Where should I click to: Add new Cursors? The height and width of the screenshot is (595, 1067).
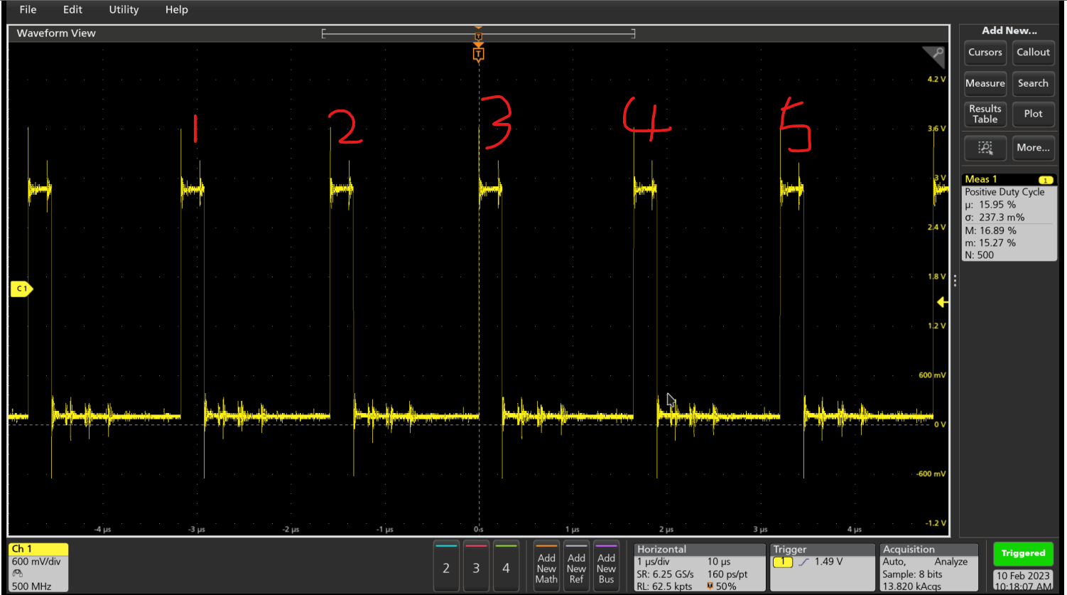click(x=985, y=52)
